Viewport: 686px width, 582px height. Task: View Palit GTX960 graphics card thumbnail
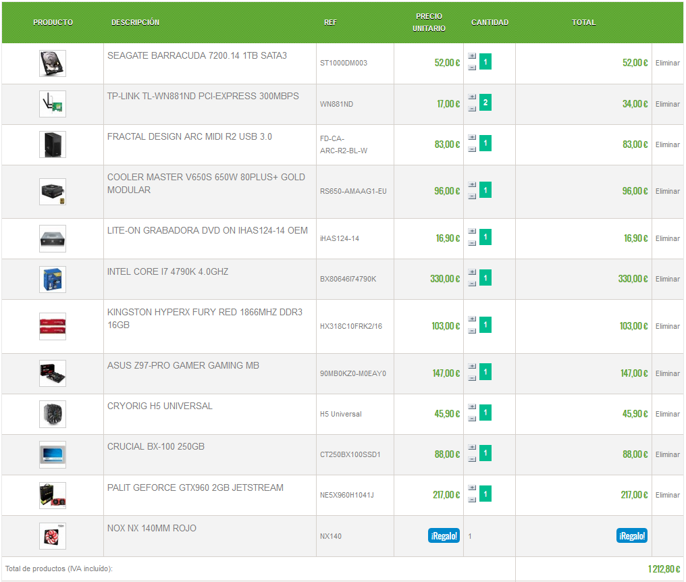[53, 496]
